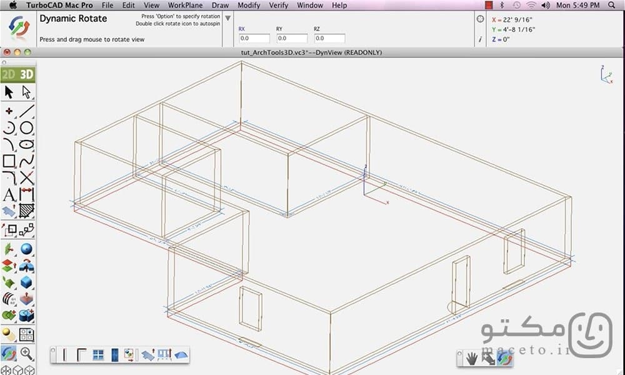Click the Bluetooth icon in menu bar
625x375 pixels.
pos(502,5)
